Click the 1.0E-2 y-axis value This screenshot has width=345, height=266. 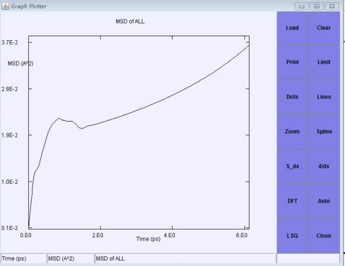[x=9, y=182]
